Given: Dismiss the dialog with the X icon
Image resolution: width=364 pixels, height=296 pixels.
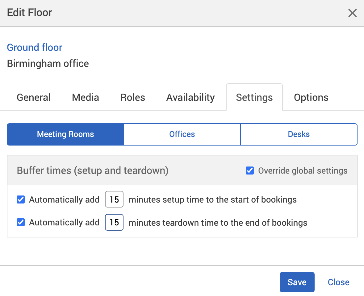Looking at the screenshot, I should pos(352,13).
